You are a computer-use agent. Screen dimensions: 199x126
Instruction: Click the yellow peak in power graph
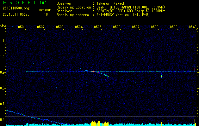(x=93, y=123)
